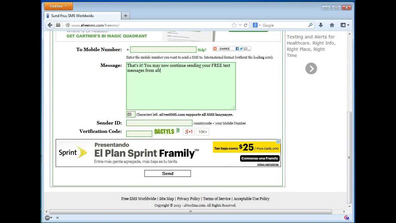Click the AdChoices icon on Sprint ad
Viewport: 396px width, 223px height.
278,142
